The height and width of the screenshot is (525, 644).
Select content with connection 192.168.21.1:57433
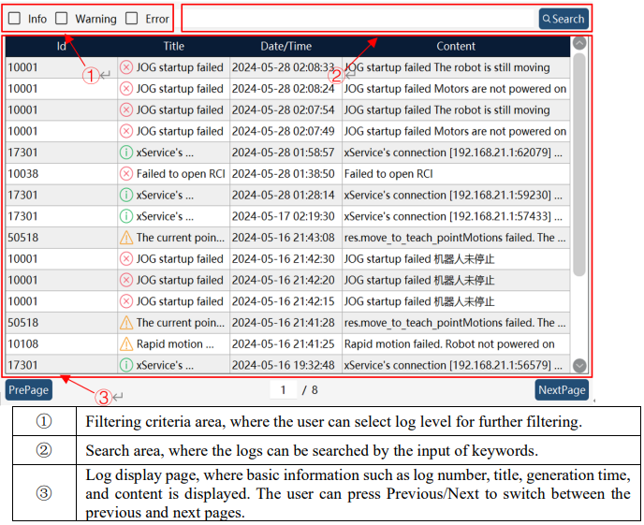coord(456,216)
